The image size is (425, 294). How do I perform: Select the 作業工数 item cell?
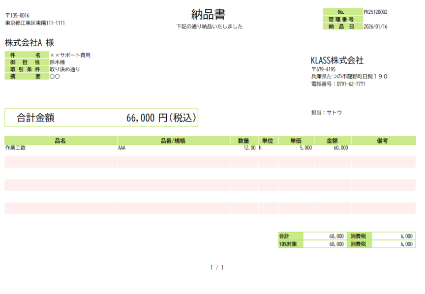pyautogui.click(x=15, y=147)
